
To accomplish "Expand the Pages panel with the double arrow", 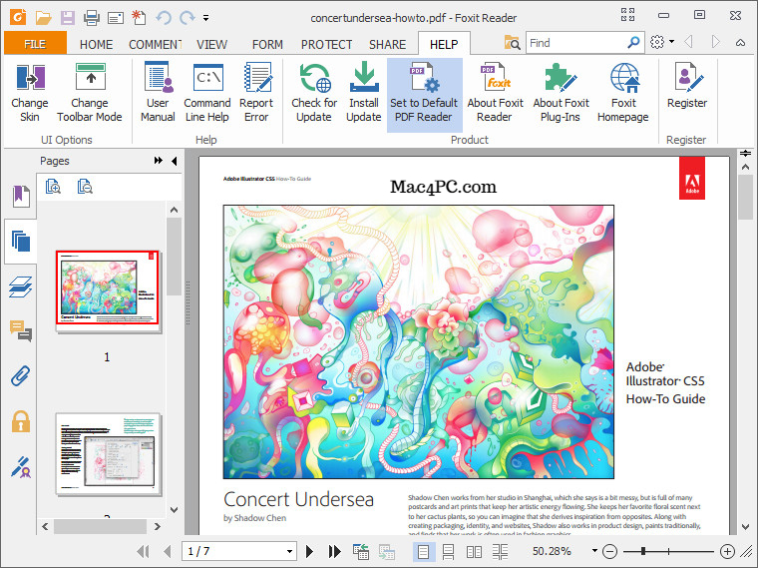I will [158, 161].
